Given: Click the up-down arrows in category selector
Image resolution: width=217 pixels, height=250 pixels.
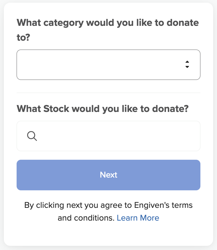Looking at the screenshot, I should pyautogui.click(x=187, y=64).
